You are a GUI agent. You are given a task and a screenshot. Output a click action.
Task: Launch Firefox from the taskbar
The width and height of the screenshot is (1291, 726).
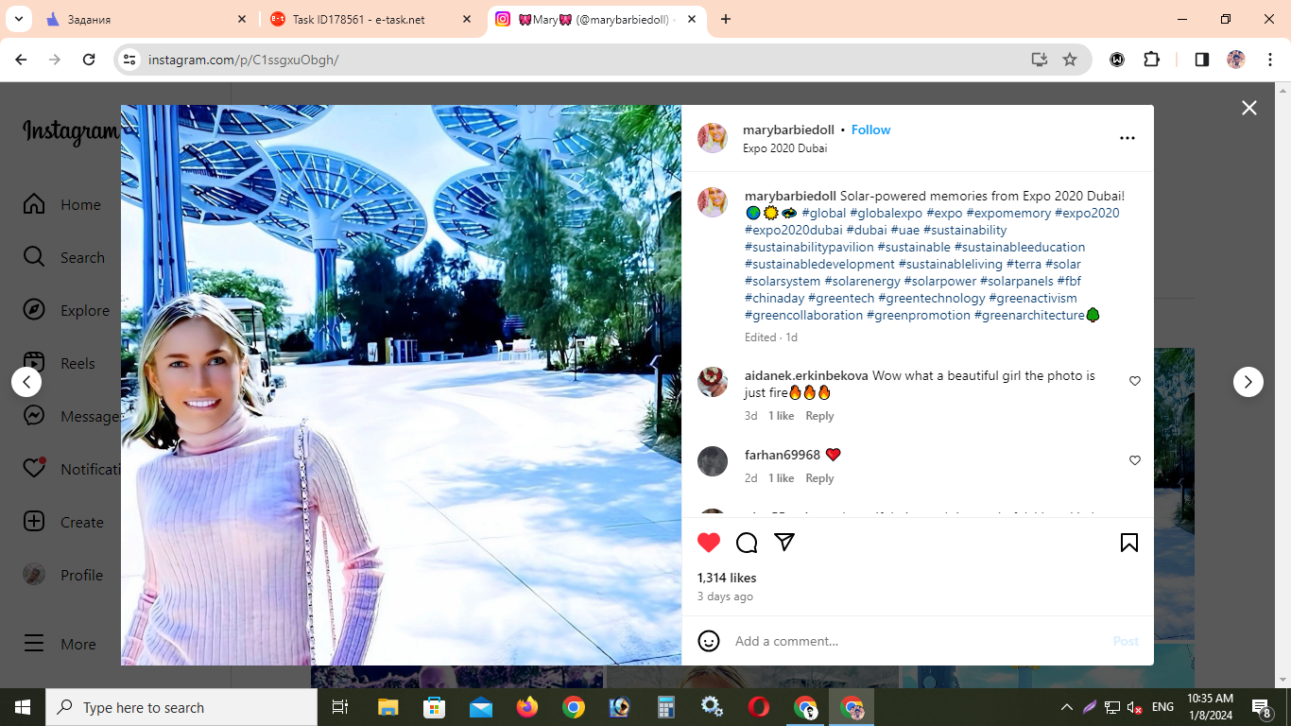(527, 707)
